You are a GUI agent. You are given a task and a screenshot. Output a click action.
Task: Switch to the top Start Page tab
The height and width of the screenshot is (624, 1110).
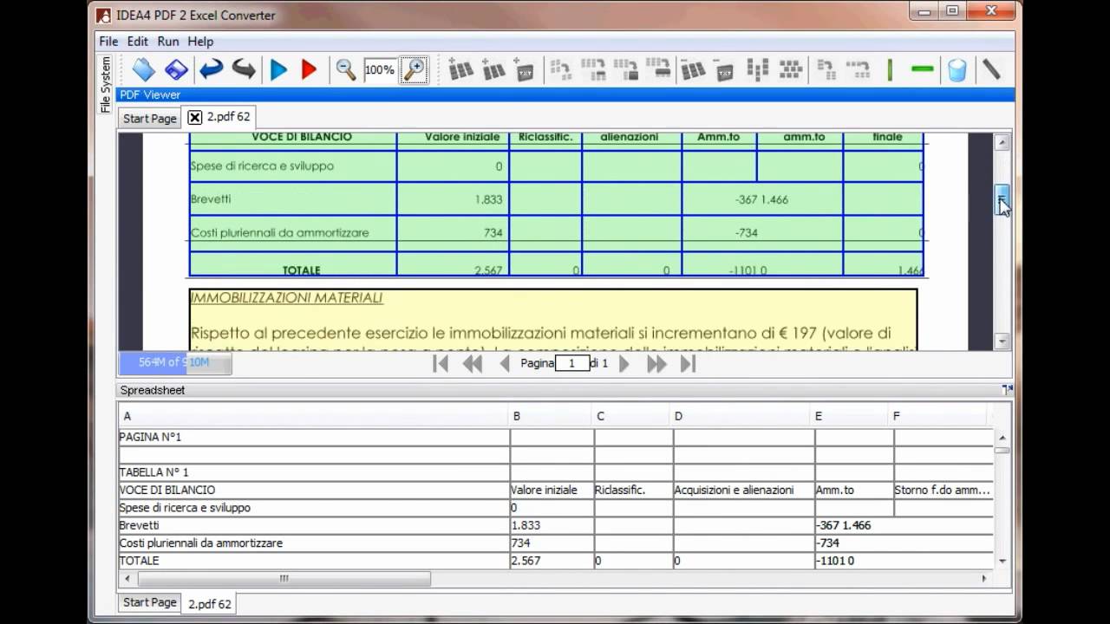[150, 119]
